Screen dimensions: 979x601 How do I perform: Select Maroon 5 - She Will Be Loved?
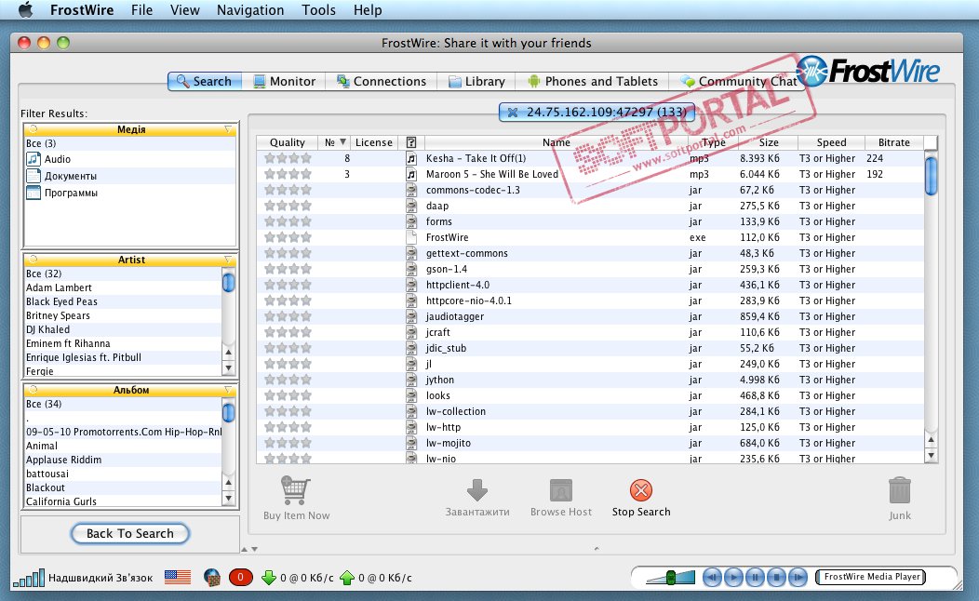click(x=590, y=174)
